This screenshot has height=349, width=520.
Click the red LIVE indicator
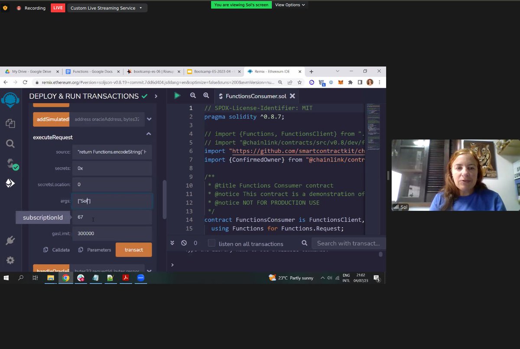58,8
